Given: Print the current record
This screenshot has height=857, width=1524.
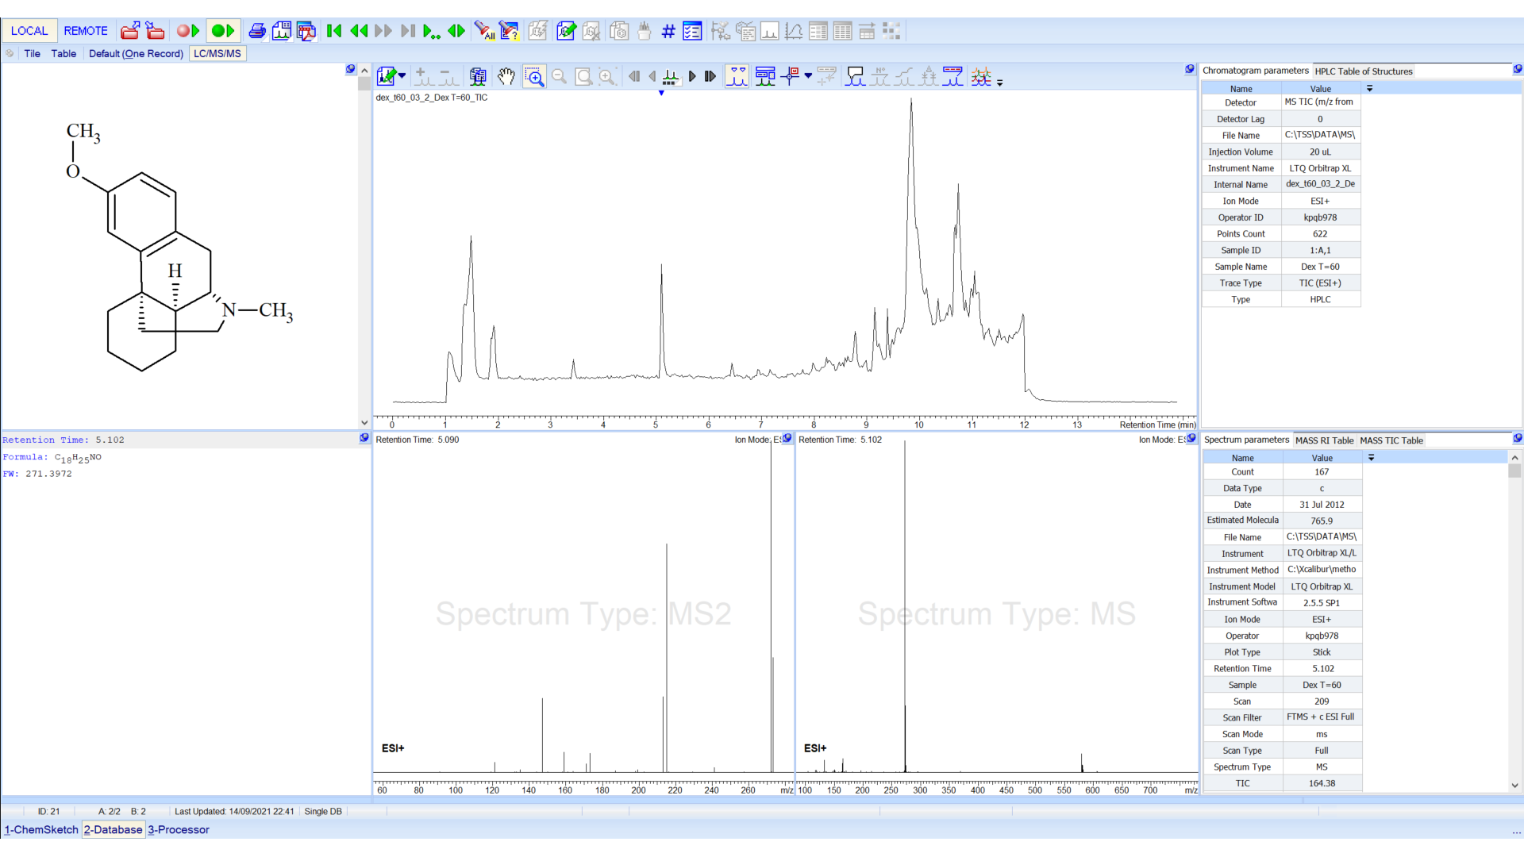Looking at the screenshot, I should (x=257, y=31).
